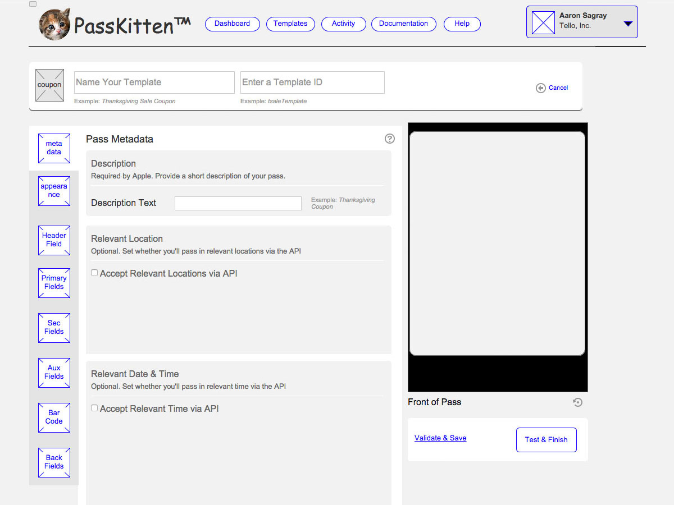674x505 pixels.
Task: Click the coupon template type icon
Action: (x=49, y=85)
